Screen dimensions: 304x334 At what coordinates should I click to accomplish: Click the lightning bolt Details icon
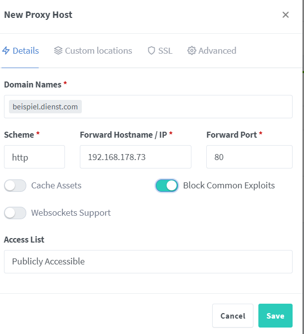tap(6, 51)
